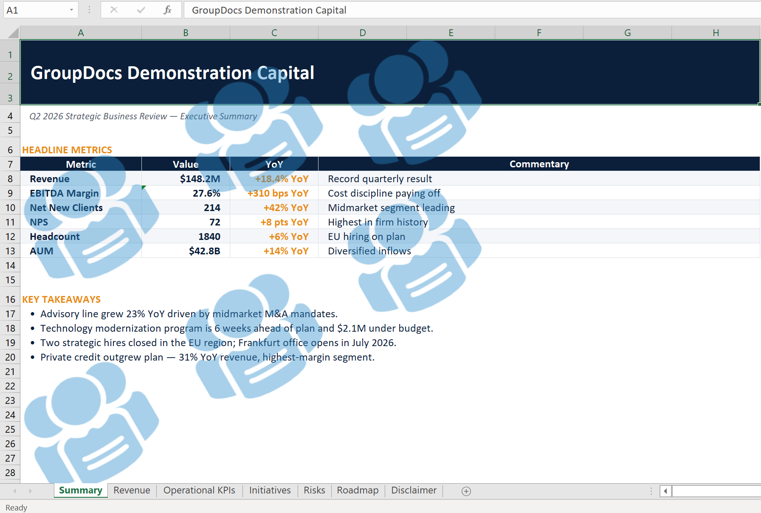This screenshot has width=761, height=513.
Task: Click the Name Box showing A1
Action: click(36, 10)
